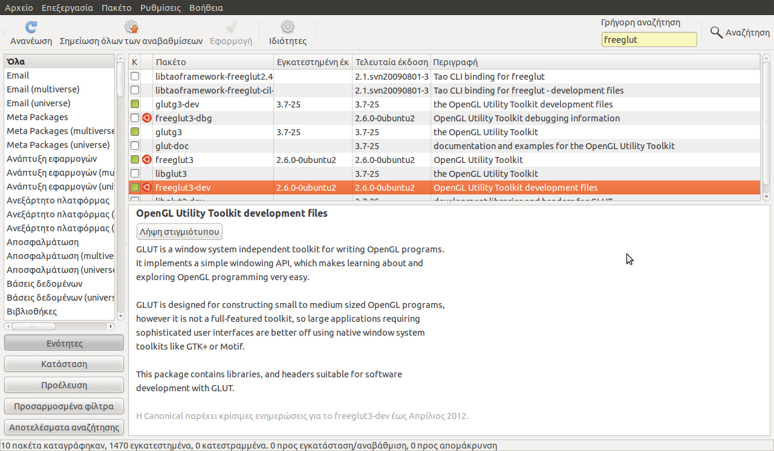Toggle checkbox for freeglut3-dbg package
This screenshot has width=774, height=451.
tap(135, 118)
